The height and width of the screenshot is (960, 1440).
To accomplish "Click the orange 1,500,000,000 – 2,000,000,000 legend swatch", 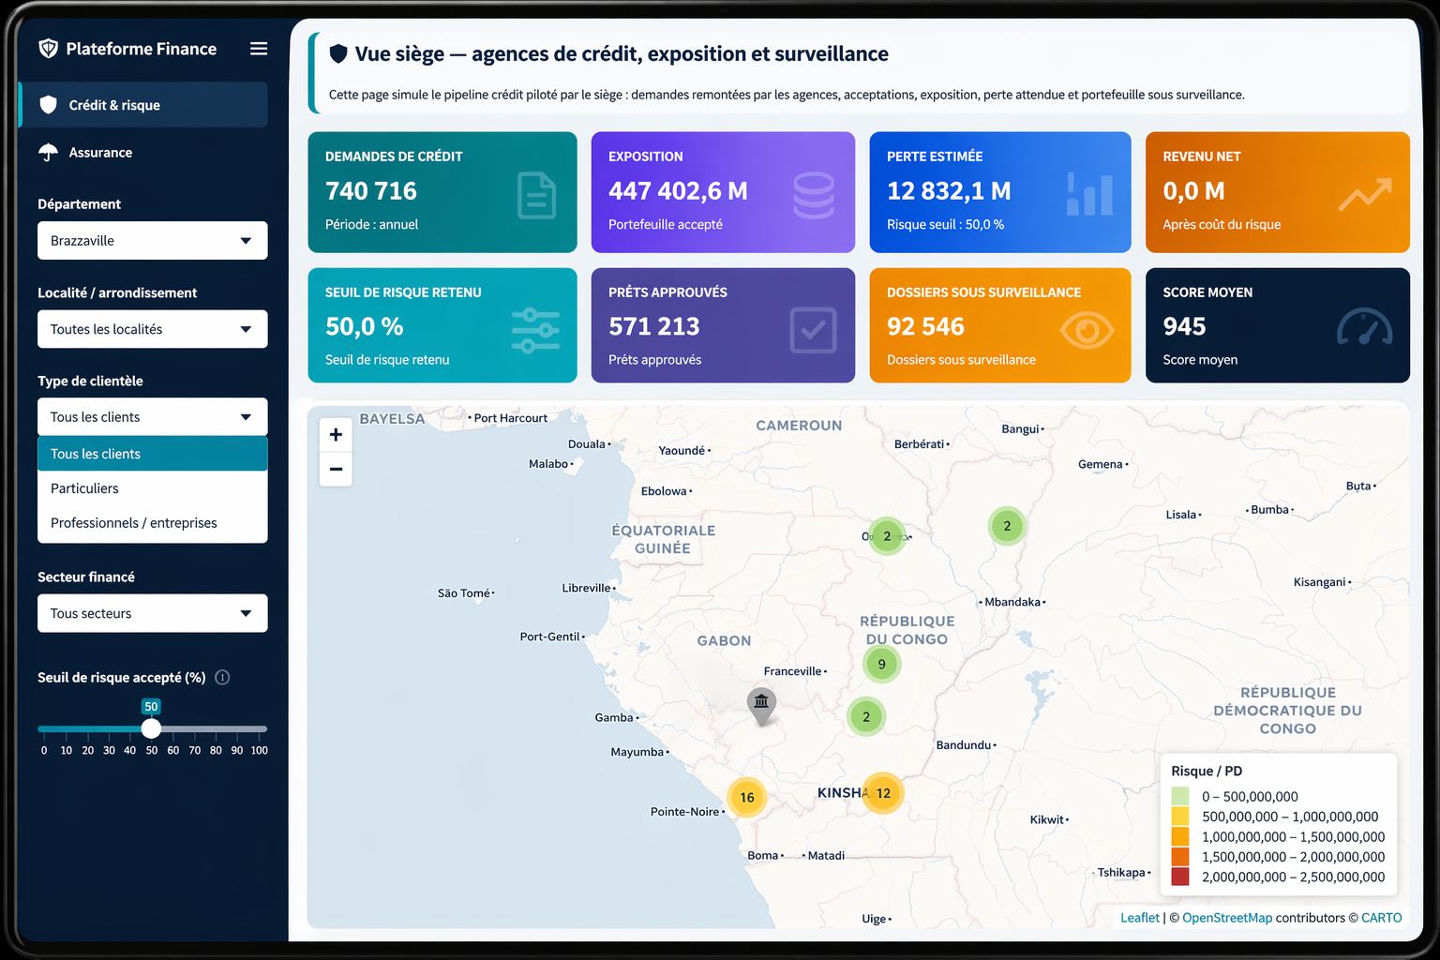I will [1180, 857].
